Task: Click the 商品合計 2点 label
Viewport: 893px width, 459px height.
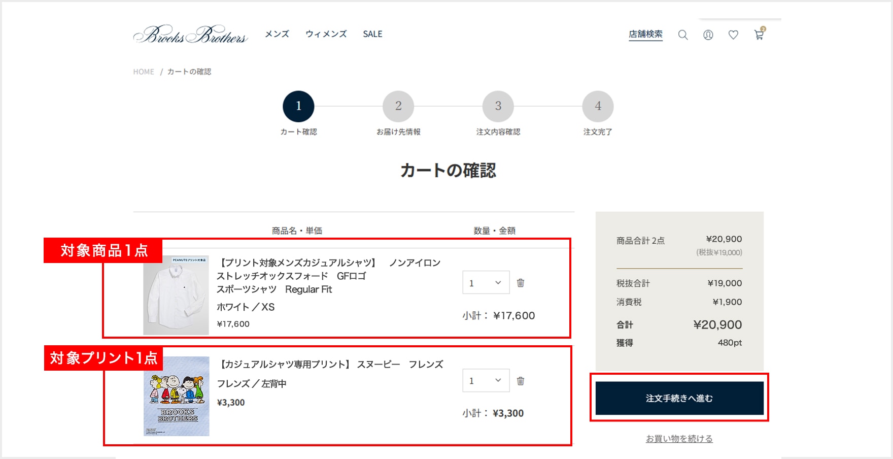Action: click(x=640, y=240)
